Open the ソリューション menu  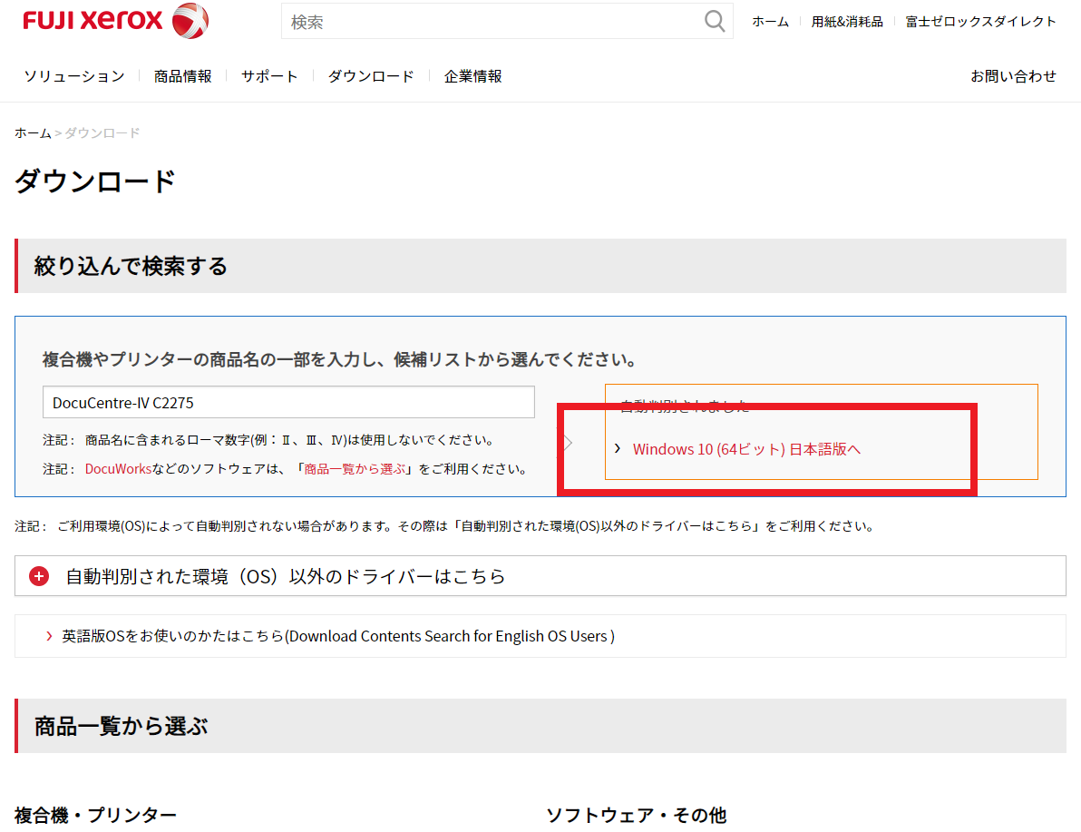click(x=74, y=76)
